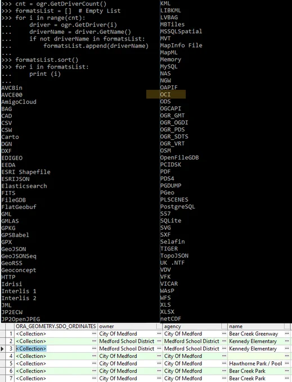Select Hawthorne Park / Pool name cell
The height and width of the screenshot is (382, 292).
pos(255,363)
